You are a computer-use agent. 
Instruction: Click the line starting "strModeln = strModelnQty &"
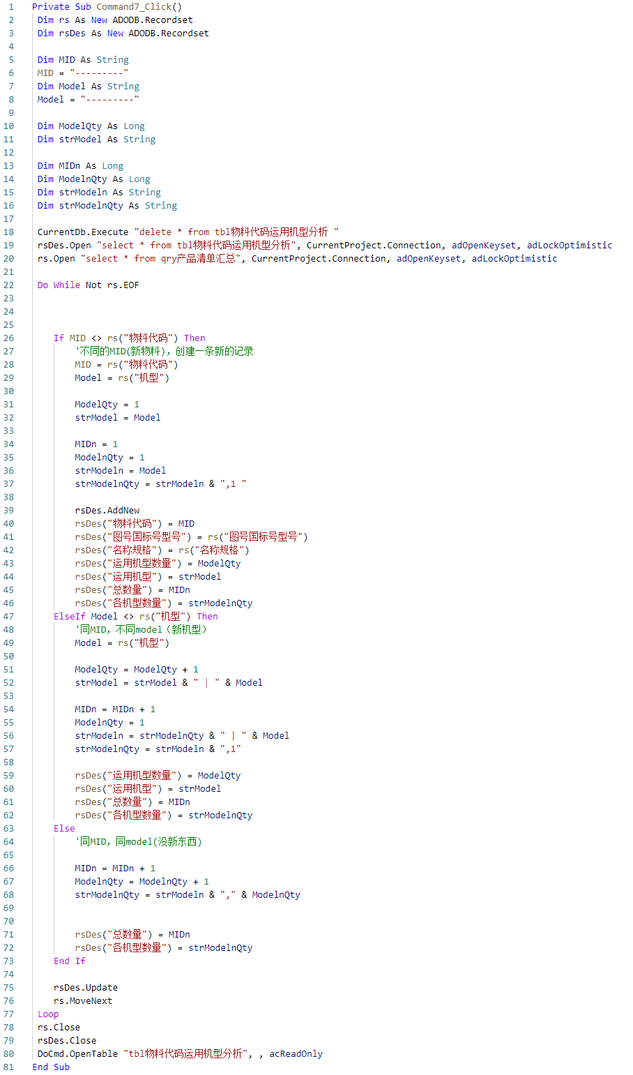[x=183, y=736]
